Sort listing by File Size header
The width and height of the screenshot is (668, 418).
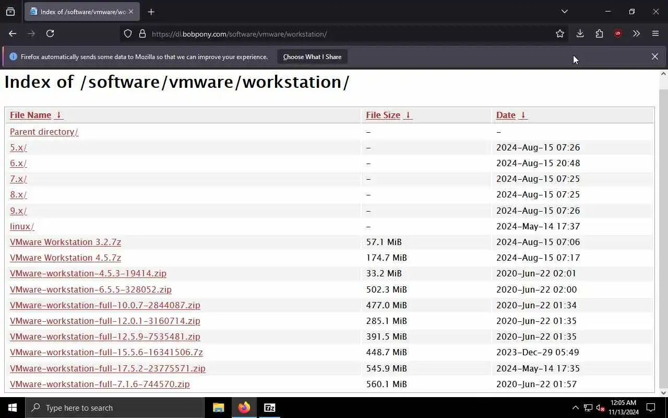[x=383, y=115]
